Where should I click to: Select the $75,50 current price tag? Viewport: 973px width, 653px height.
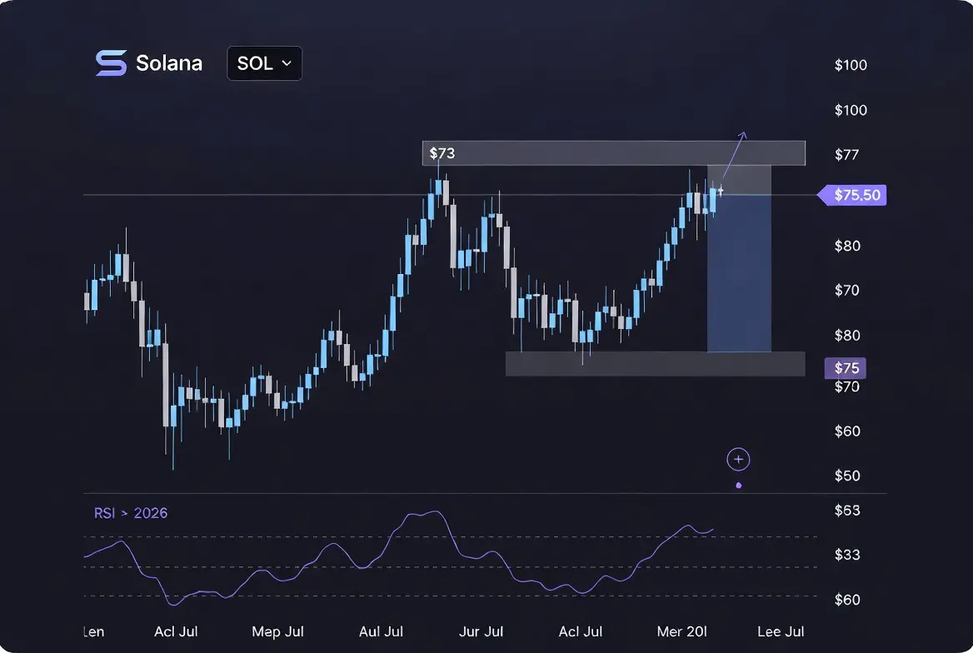coord(852,195)
